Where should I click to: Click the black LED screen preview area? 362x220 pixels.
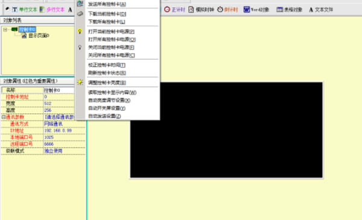click(226, 130)
